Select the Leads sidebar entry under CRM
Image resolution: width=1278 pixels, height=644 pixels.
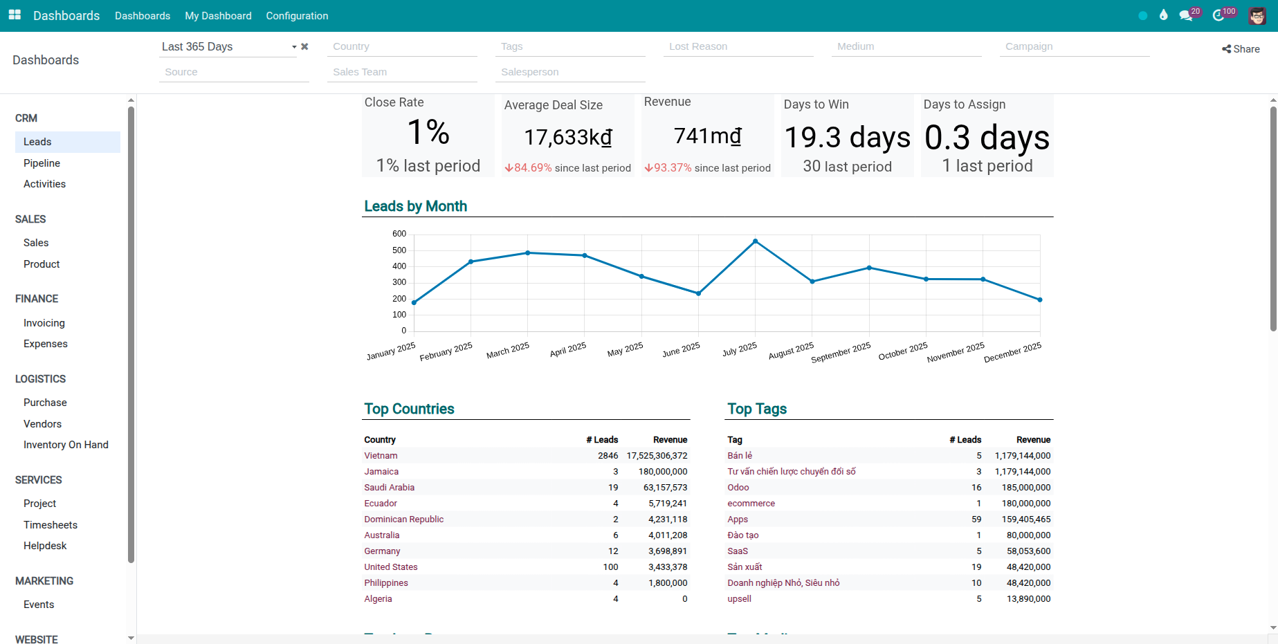[37, 141]
